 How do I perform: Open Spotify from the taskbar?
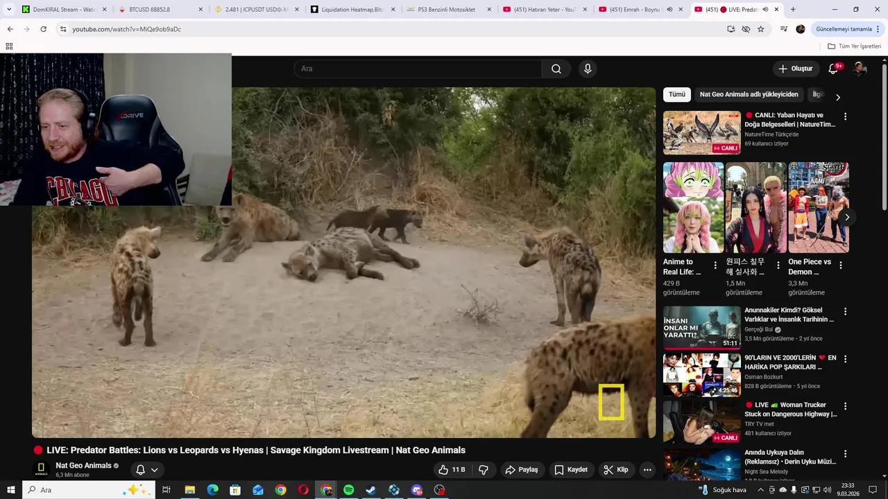tap(349, 490)
